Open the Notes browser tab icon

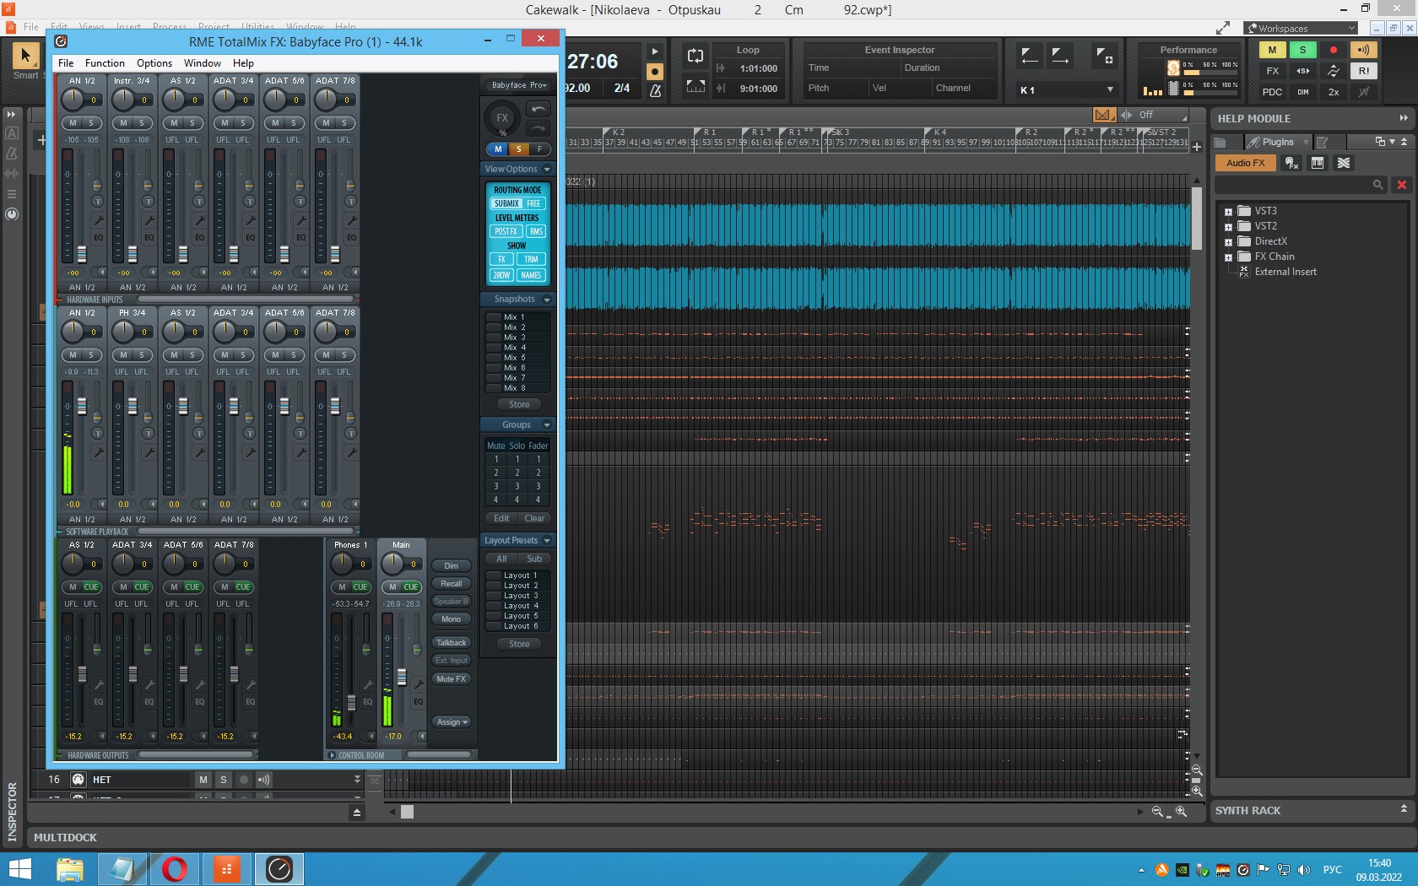coord(1323,142)
